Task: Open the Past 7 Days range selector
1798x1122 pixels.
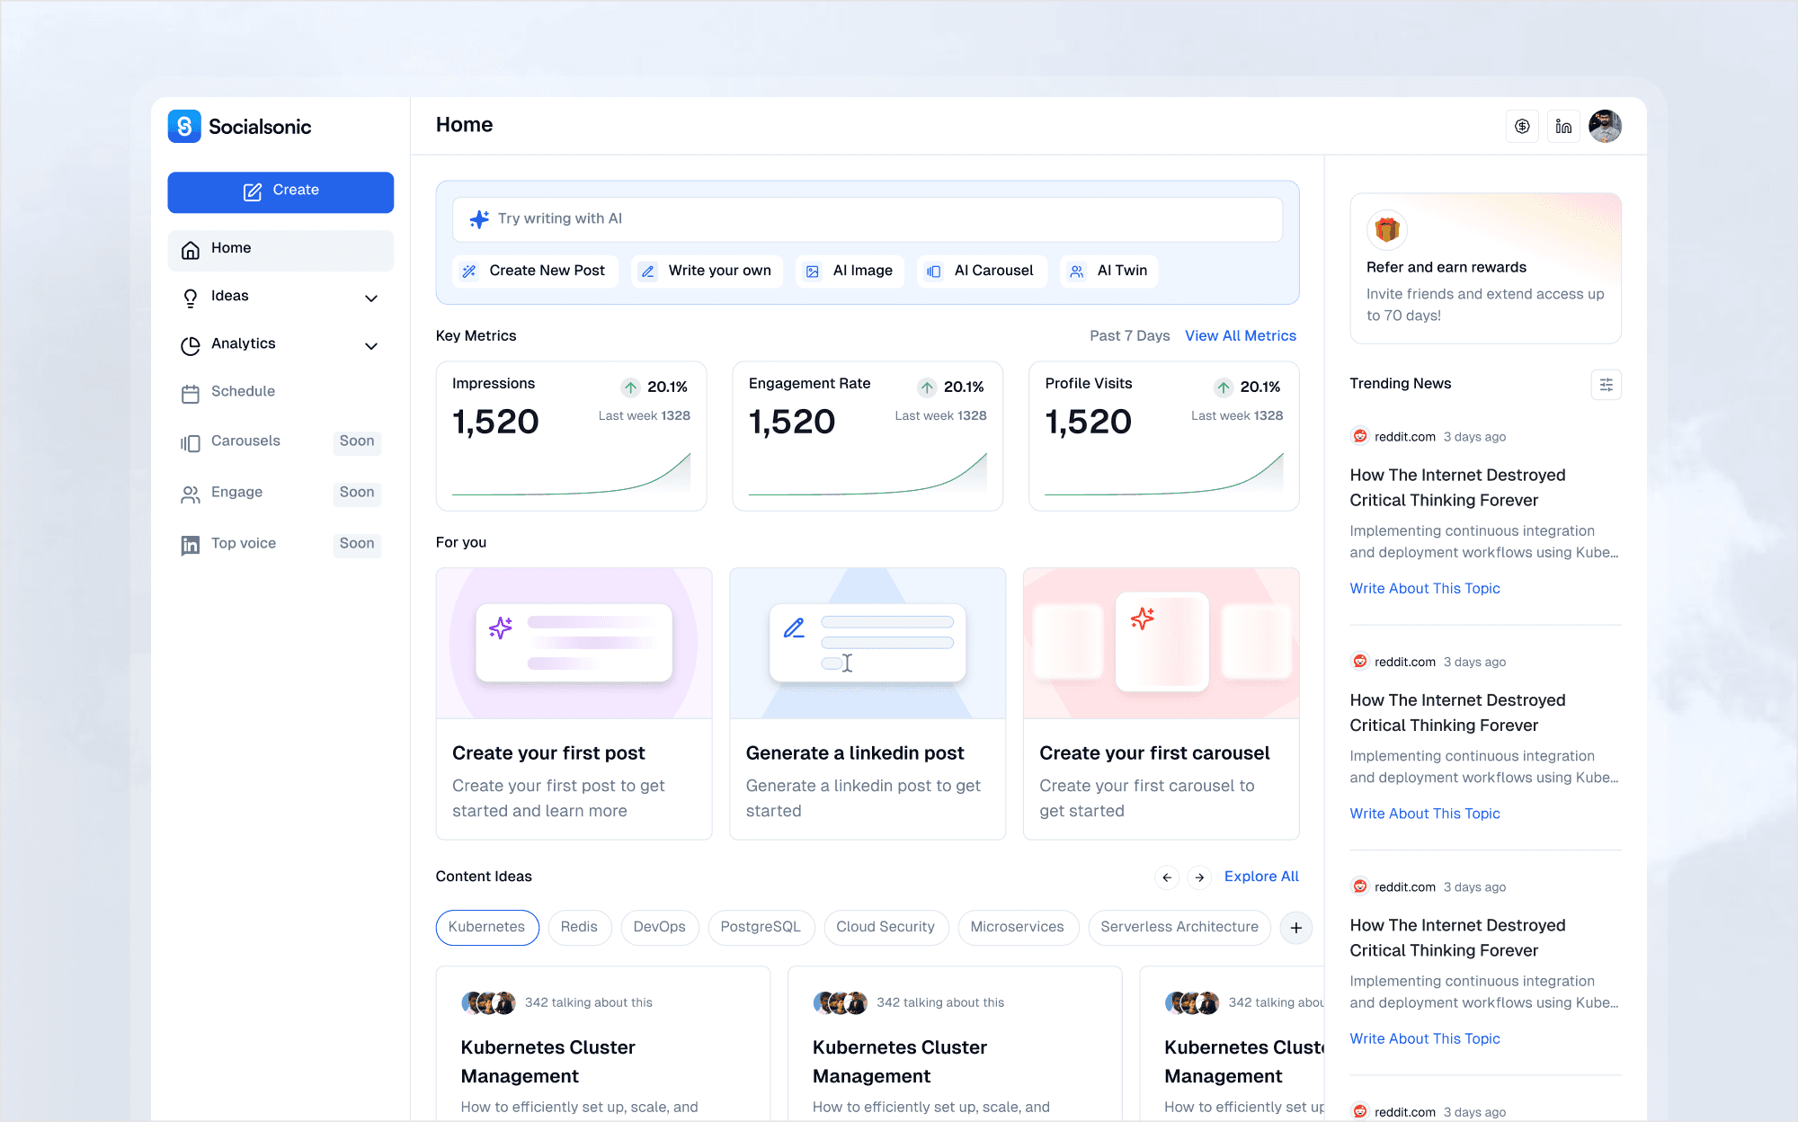Action: 1129,336
